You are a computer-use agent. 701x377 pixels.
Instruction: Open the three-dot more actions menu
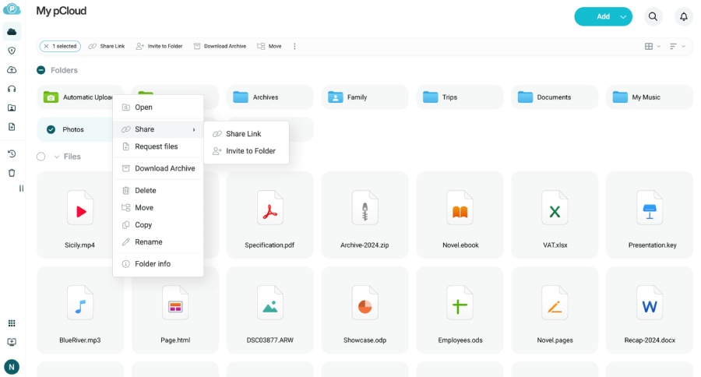294,47
